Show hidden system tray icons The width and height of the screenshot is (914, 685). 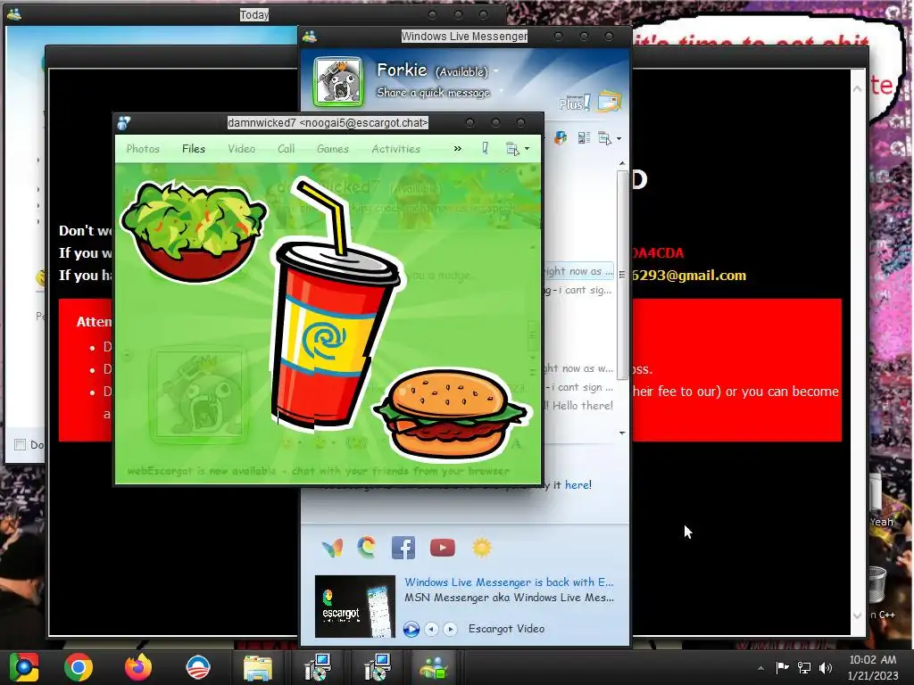tap(760, 668)
